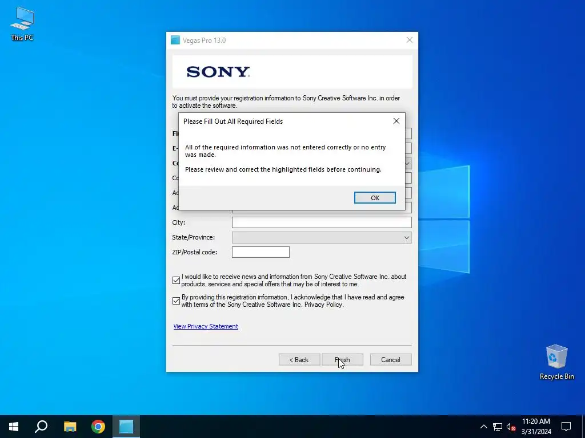This screenshot has width=585, height=438.
Task: Open taskbar search magnifier
Action: click(41, 427)
